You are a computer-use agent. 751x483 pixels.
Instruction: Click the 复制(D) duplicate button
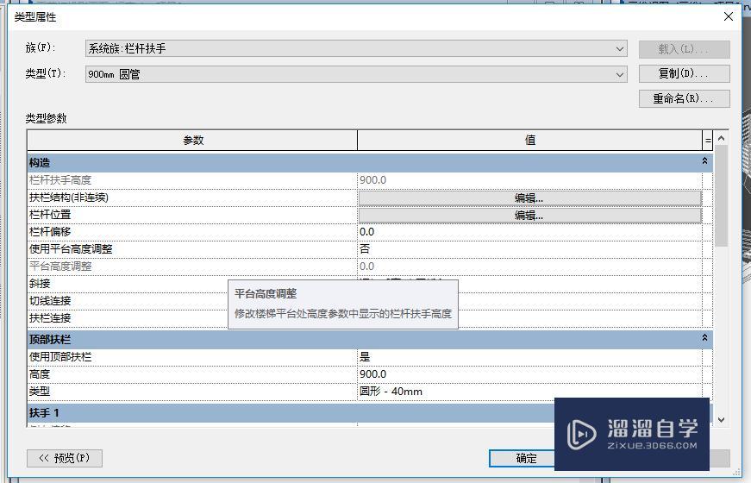[684, 73]
